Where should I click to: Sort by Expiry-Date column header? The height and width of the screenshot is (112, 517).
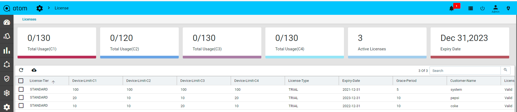tap(351, 81)
